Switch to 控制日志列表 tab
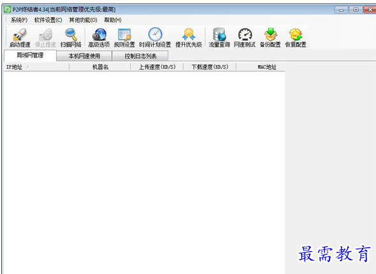This screenshot has height=274, width=376. pyautogui.click(x=140, y=56)
